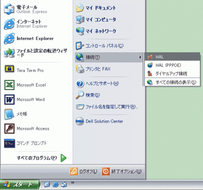The height and width of the screenshot is (190, 203).
Task: Click the HAL (PPPOE) globe icon
Action: point(150,65)
